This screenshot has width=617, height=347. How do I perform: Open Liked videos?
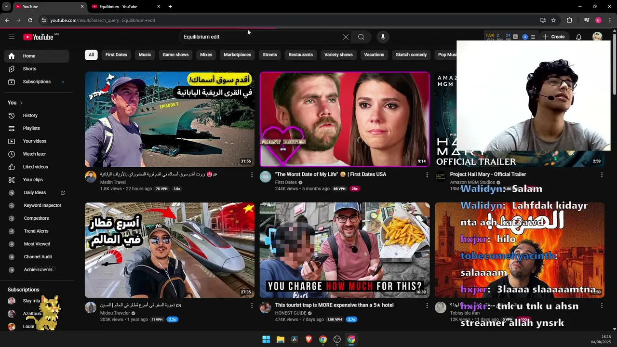[x=37, y=167]
